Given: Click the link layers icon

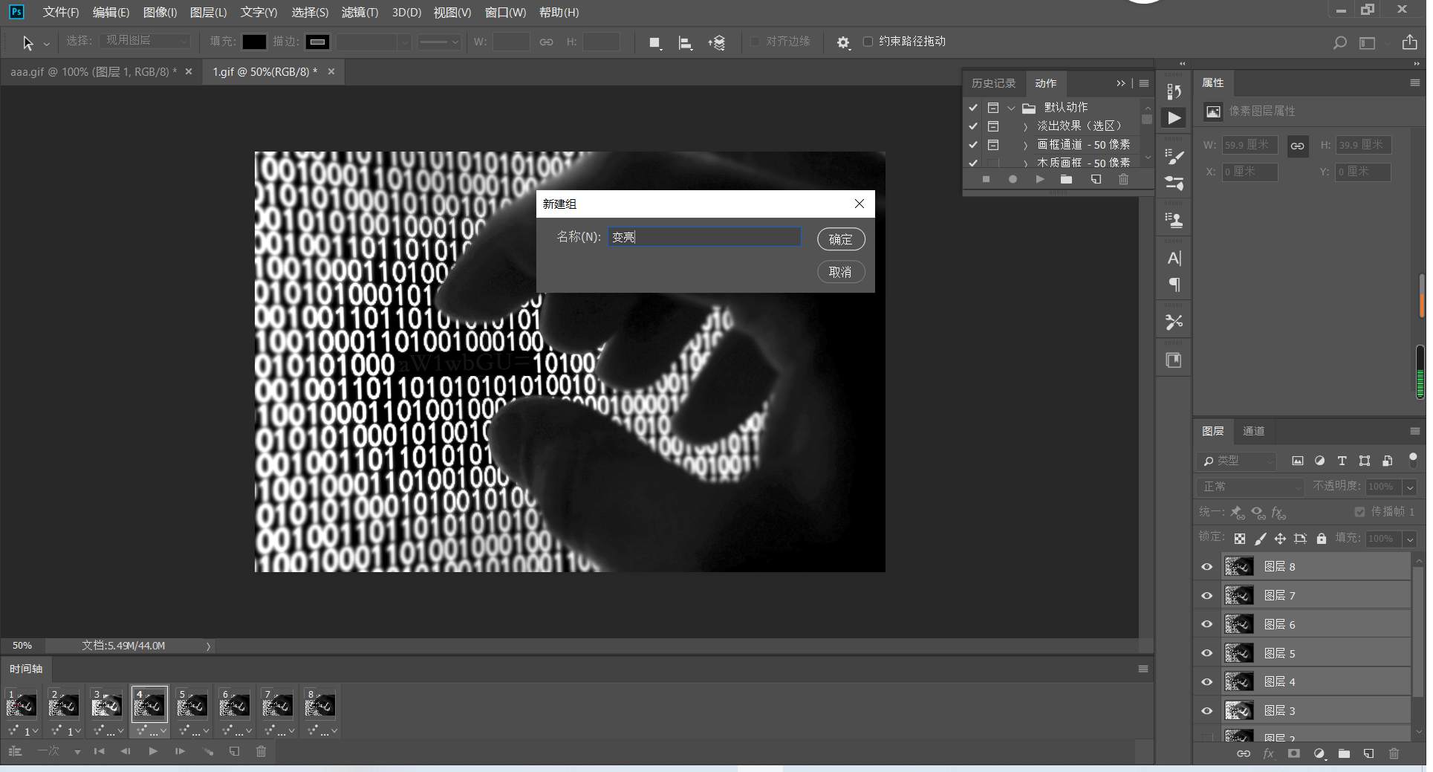Looking at the screenshot, I should (x=1243, y=753).
